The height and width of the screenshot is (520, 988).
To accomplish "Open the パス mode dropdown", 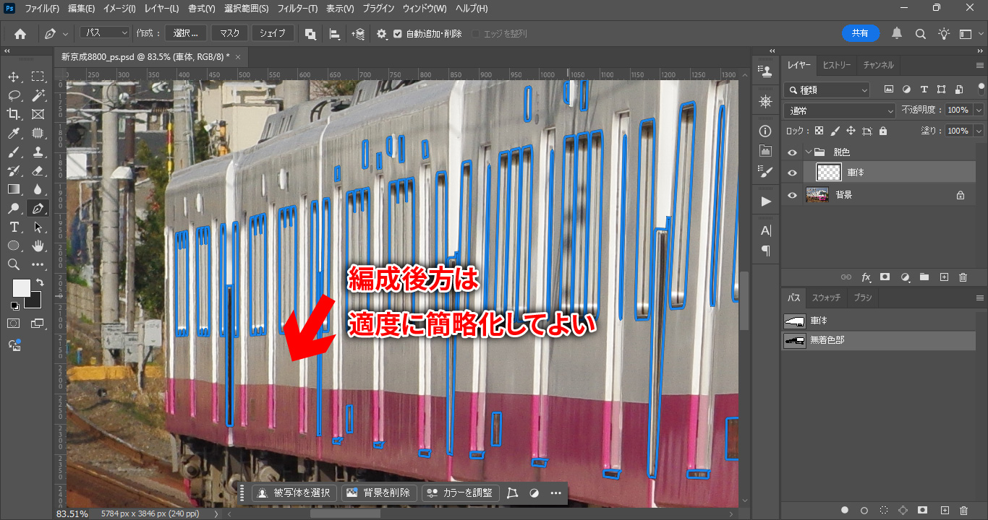I will [x=105, y=33].
